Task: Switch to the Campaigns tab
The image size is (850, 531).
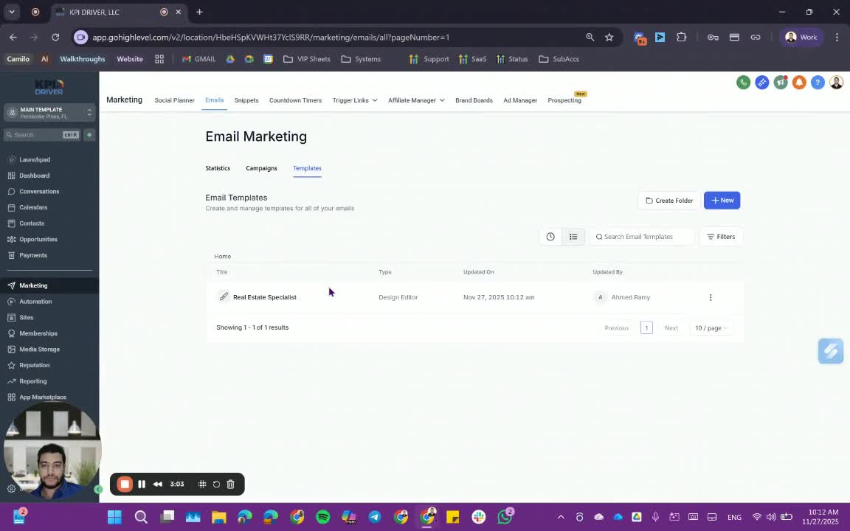Action: [261, 168]
